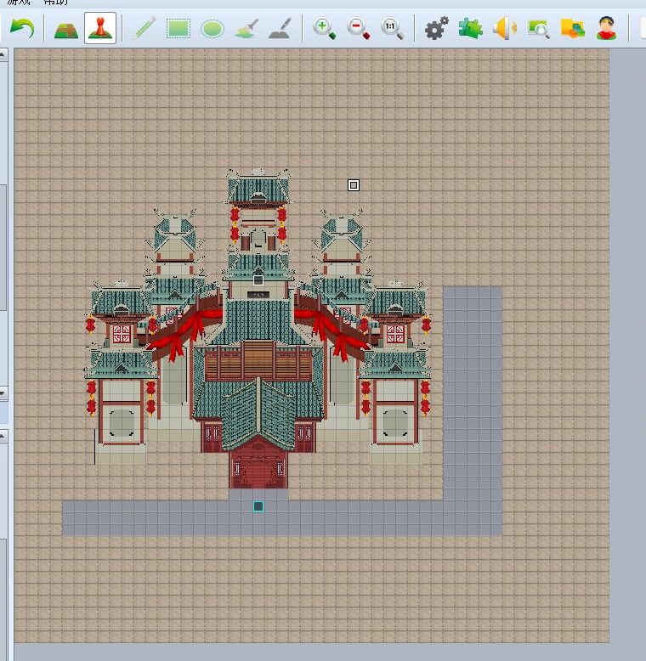Select the Ellipse drawing tool
Image resolution: width=646 pixels, height=661 pixels.
(x=212, y=29)
